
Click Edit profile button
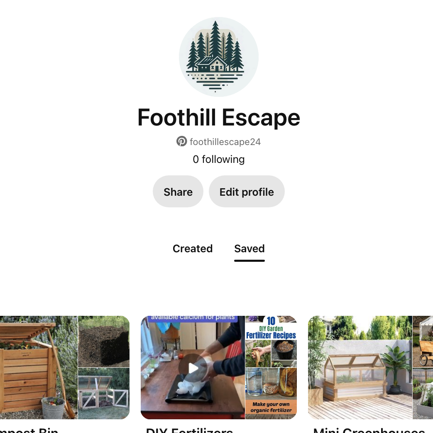(247, 192)
